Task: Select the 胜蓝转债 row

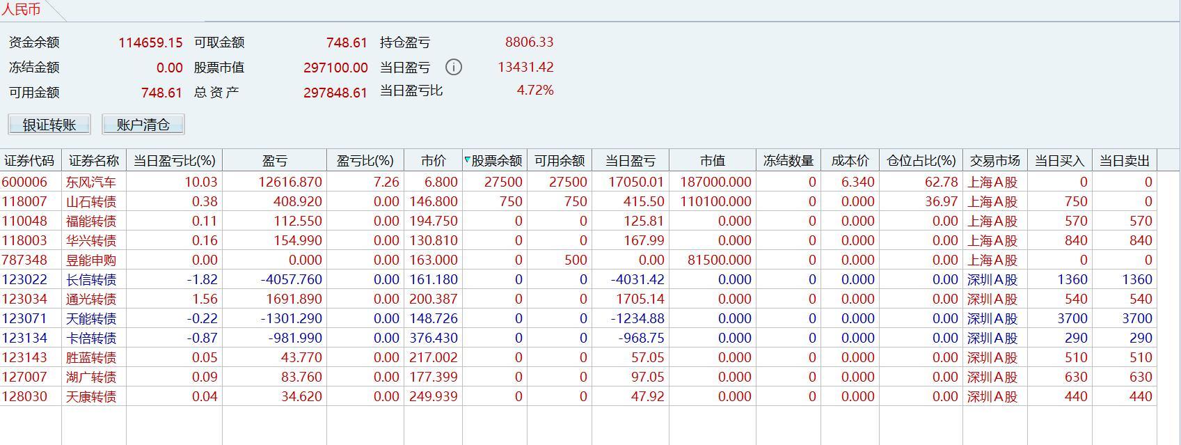Action: (578, 357)
